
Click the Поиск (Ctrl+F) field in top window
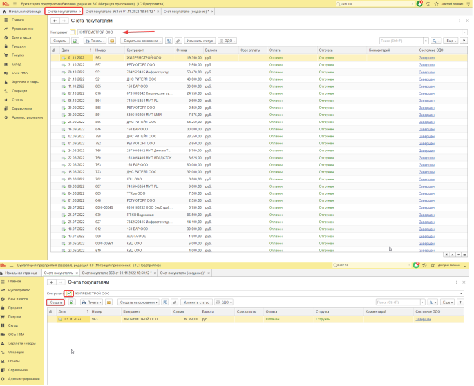coord(401,41)
